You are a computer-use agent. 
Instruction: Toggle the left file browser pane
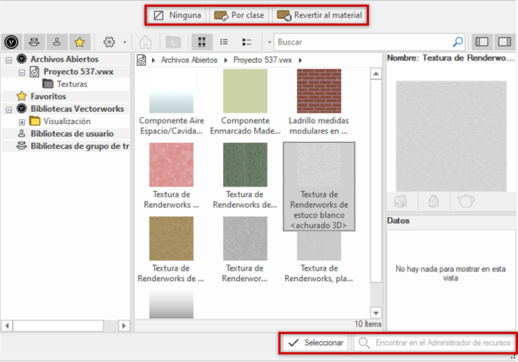tap(482, 42)
